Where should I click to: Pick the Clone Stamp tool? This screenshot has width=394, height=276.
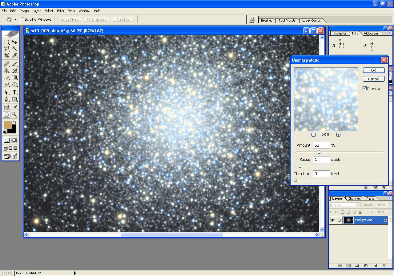[x=6, y=71]
